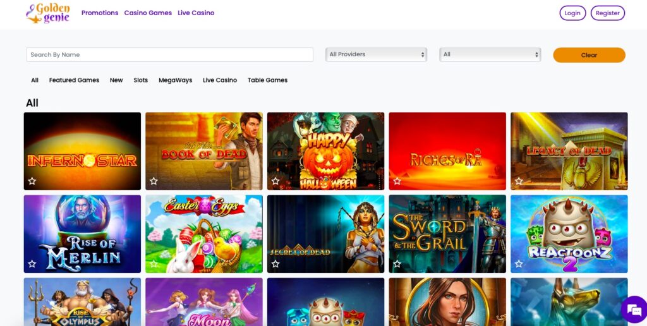647x326 pixels.
Task: Open Live Casino in the top navigation
Action: (196, 13)
